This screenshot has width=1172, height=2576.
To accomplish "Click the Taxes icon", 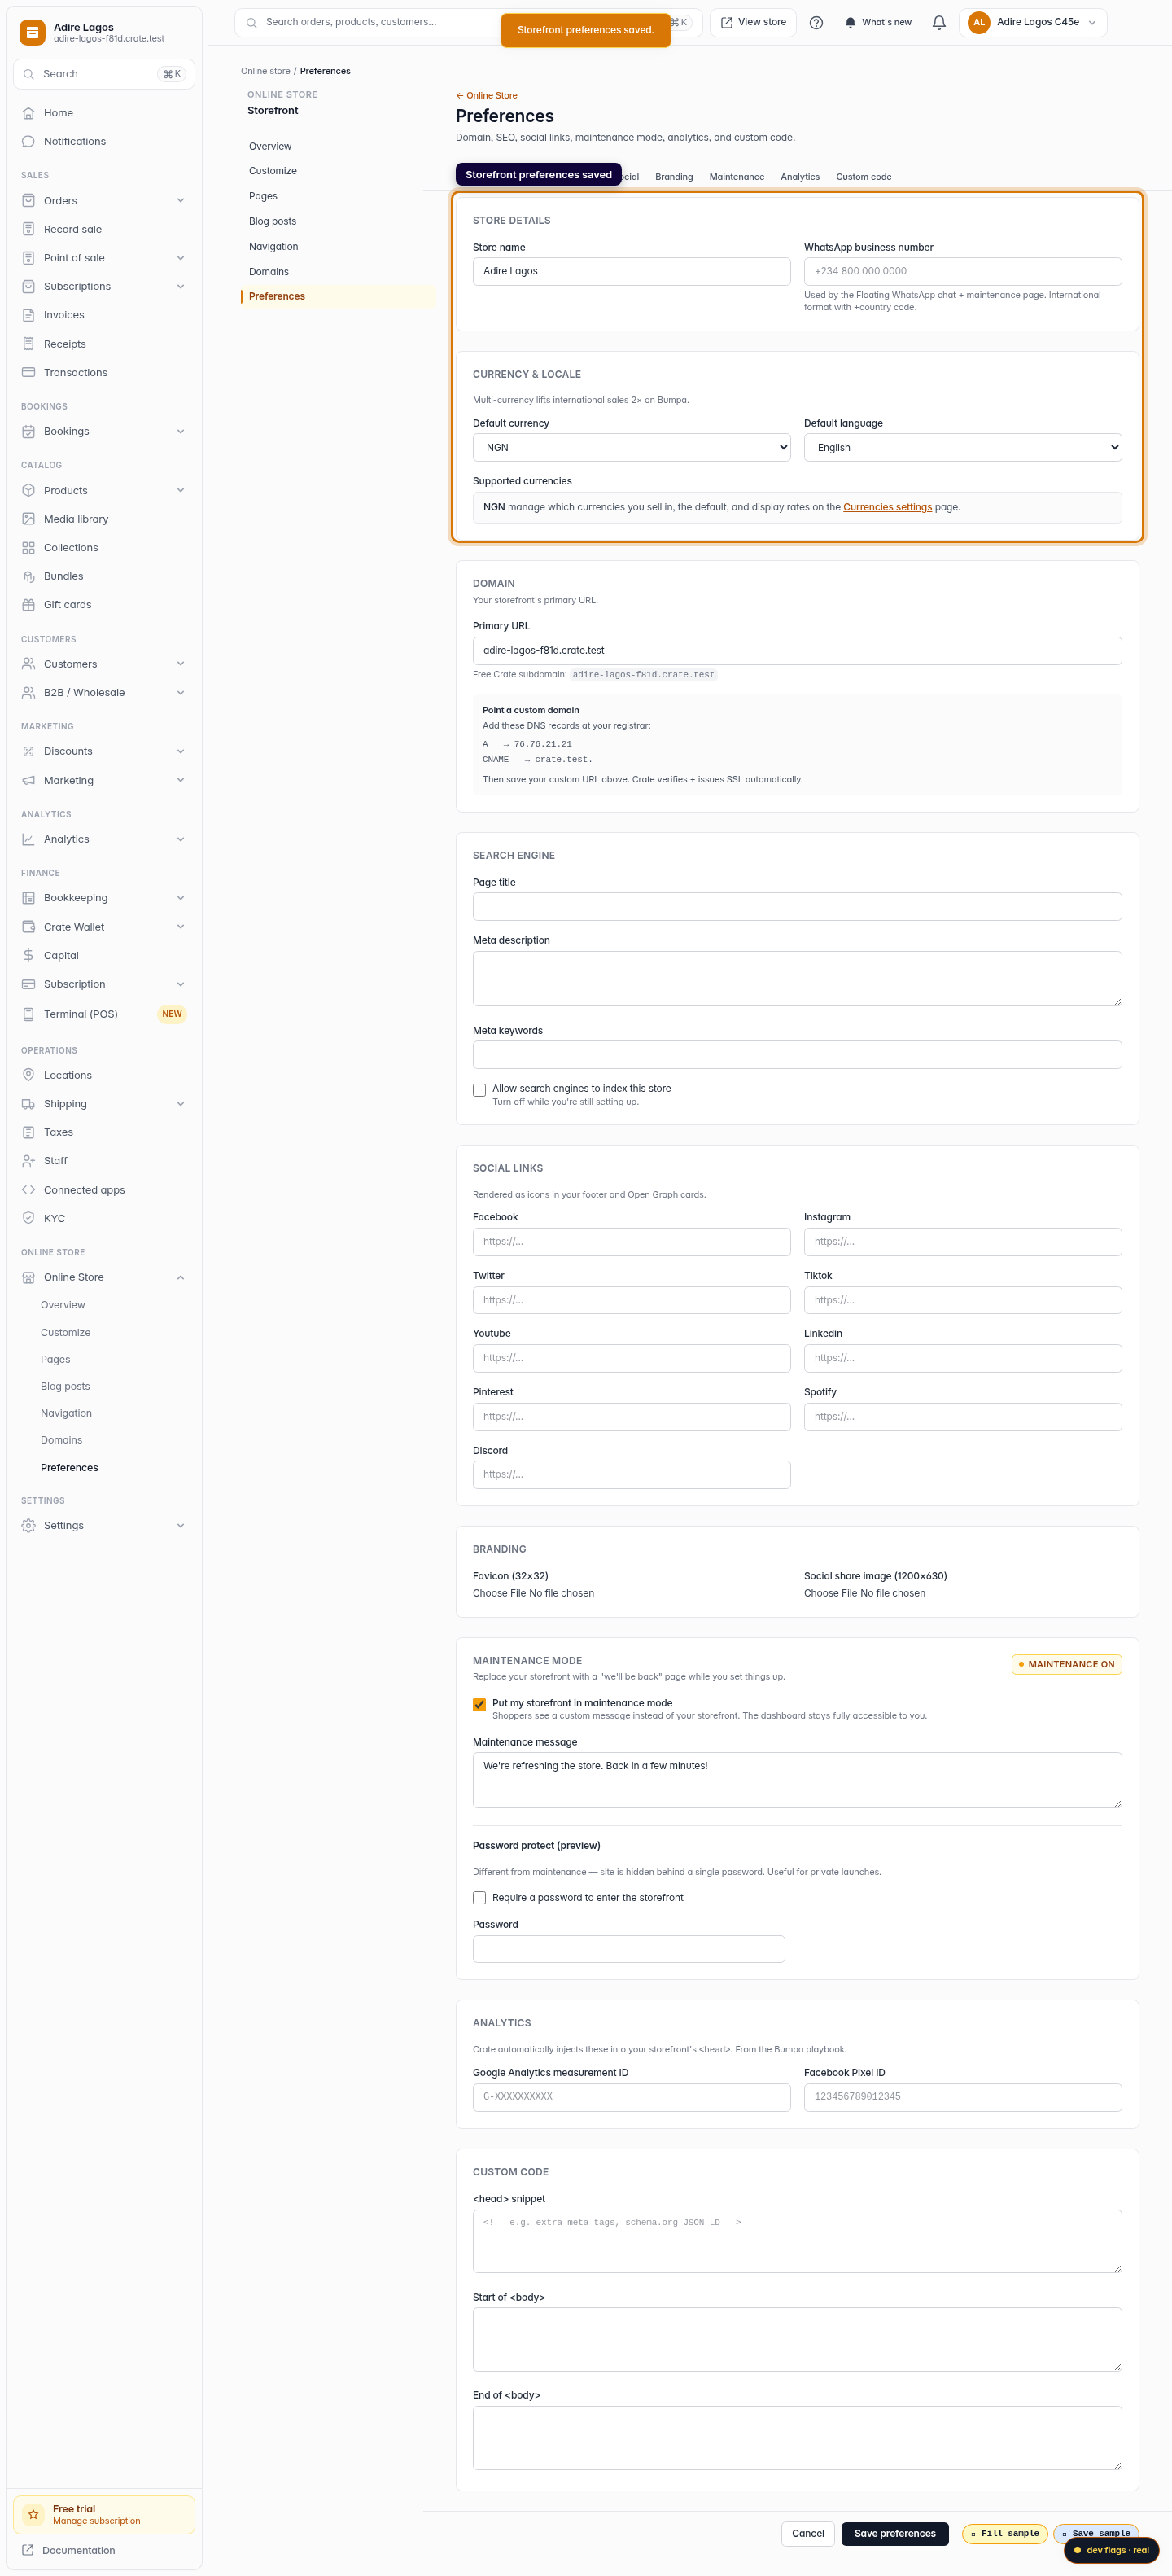I will pos(28,1132).
